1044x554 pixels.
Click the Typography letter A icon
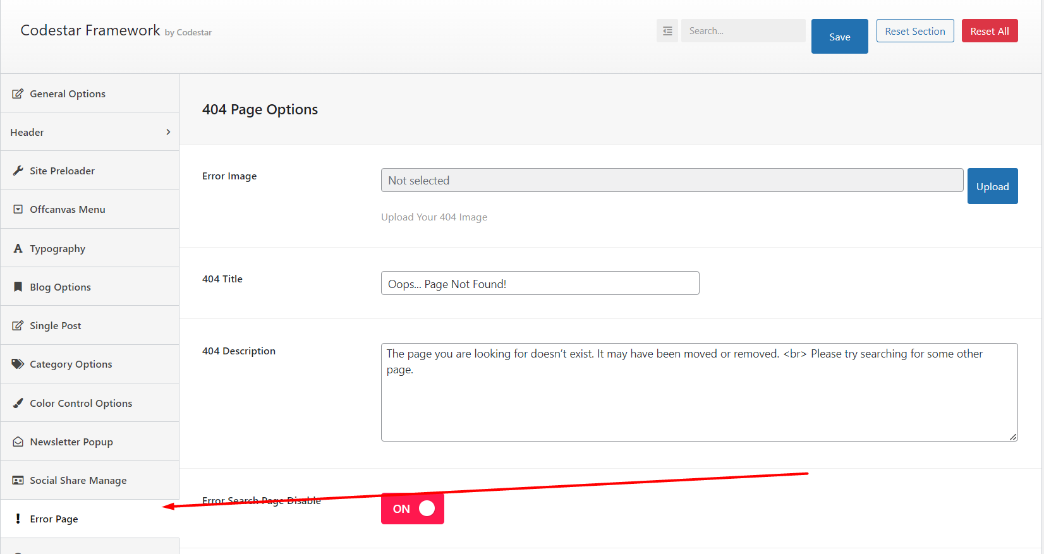pyautogui.click(x=18, y=248)
